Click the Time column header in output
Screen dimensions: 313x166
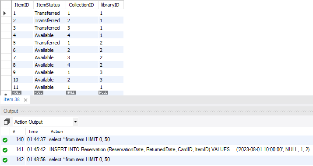coord(33,132)
